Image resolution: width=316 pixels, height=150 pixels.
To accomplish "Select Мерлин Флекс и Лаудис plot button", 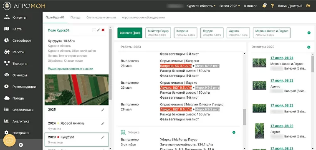I will (272, 33).
